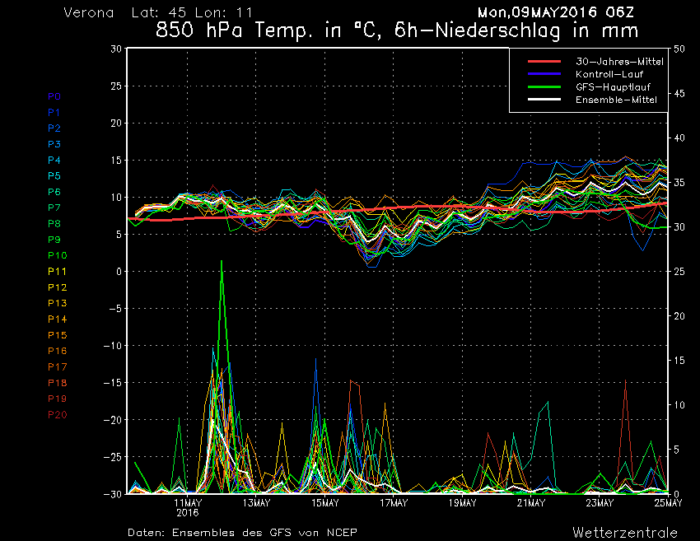700x541 pixels.
Task: Click the P11 ensemble member label
Action: pyautogui.click(x=57, y=272)
